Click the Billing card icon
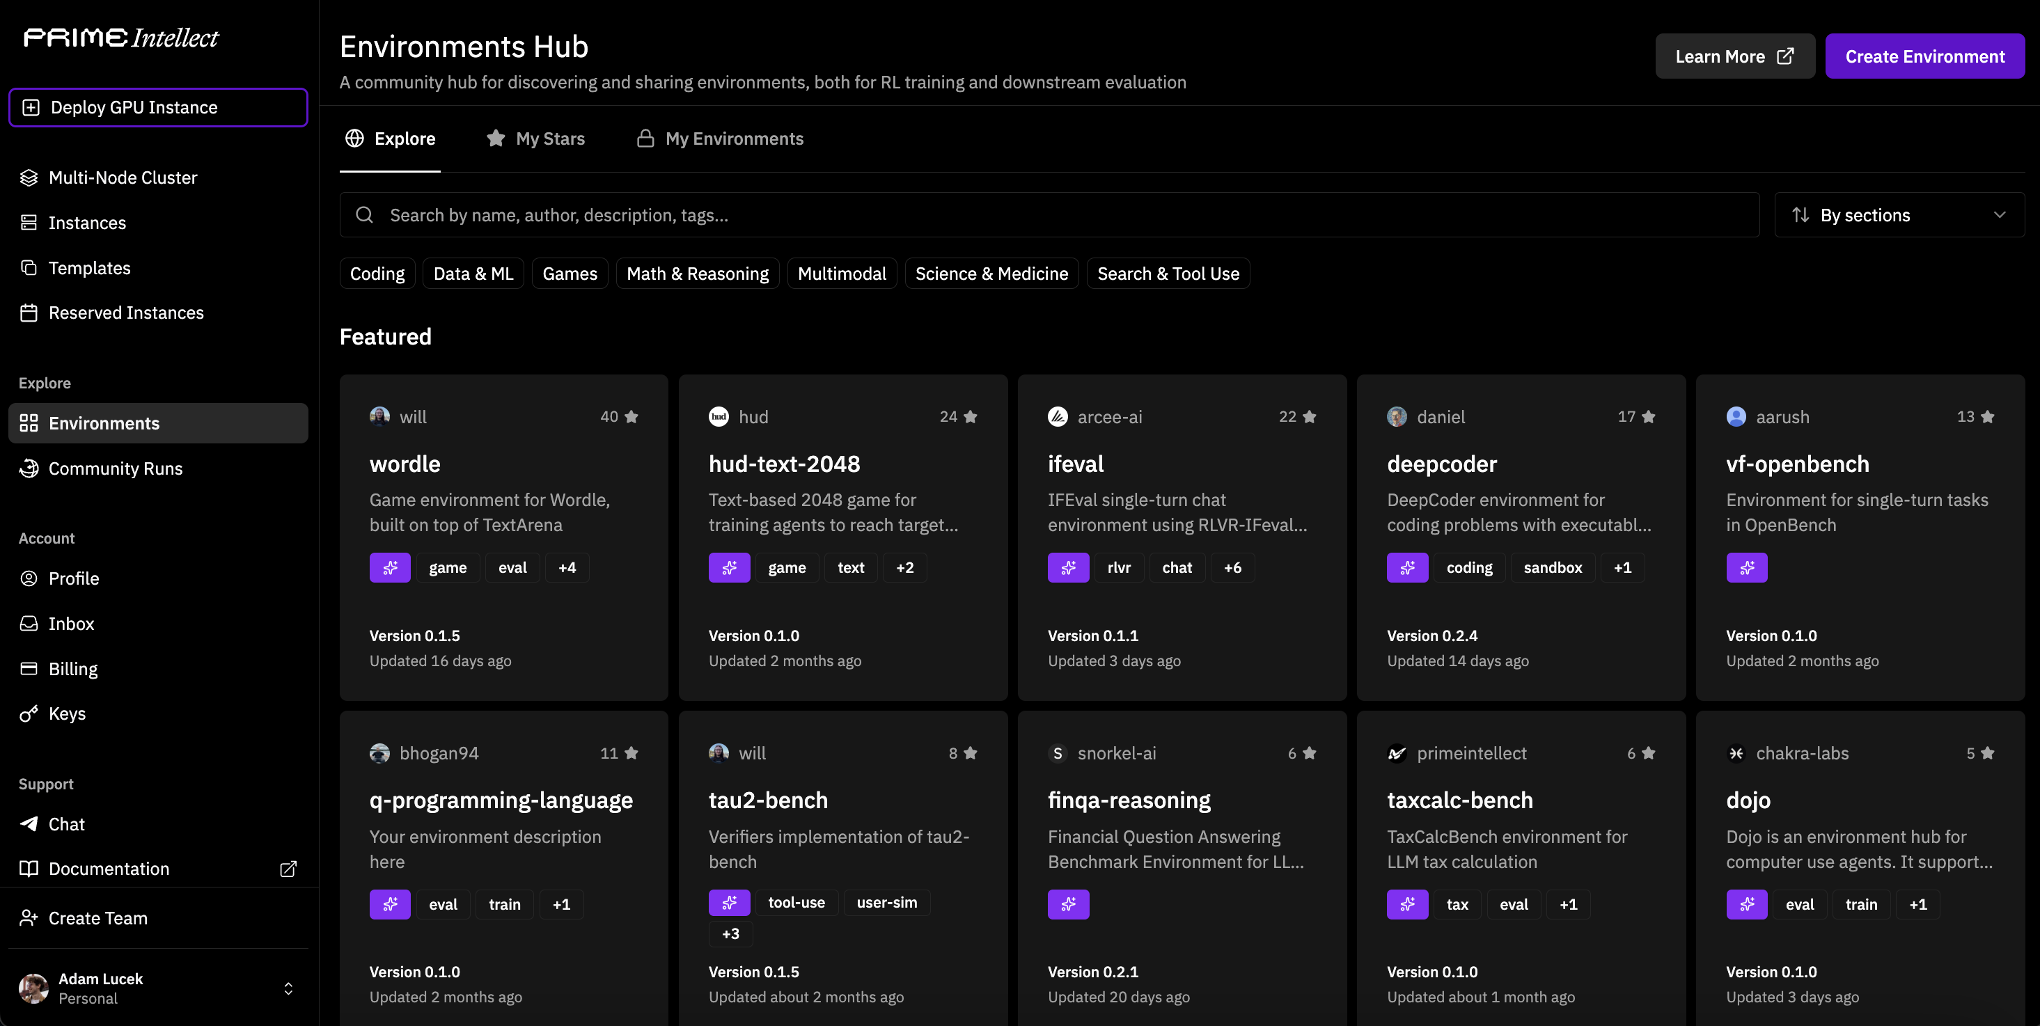The height and width of the screenshot is (1026, 2040). [29, 668]
